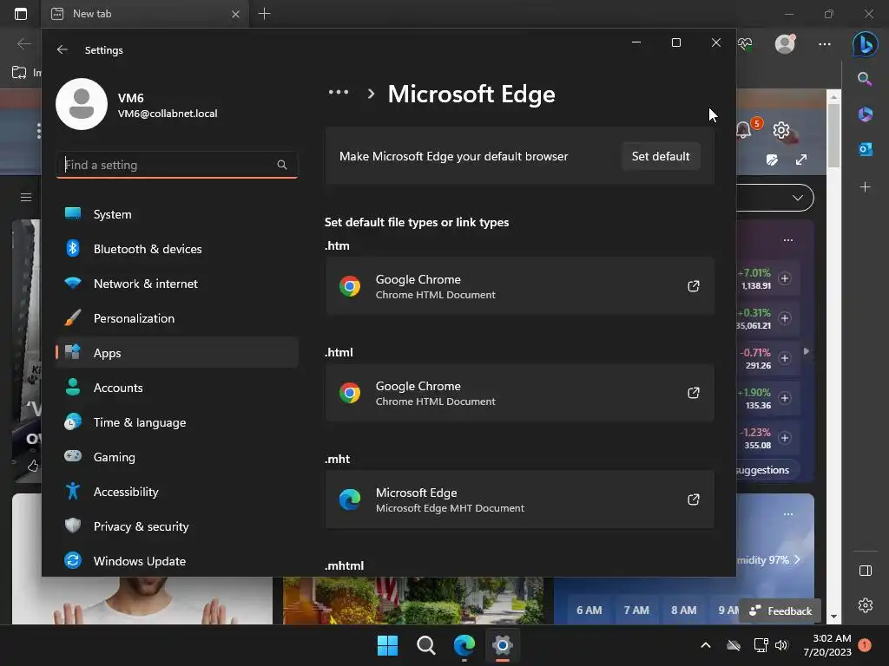Open Edge tab actions menu icon
This screenshot has height=666, width=889.
(x=21, y=14)
